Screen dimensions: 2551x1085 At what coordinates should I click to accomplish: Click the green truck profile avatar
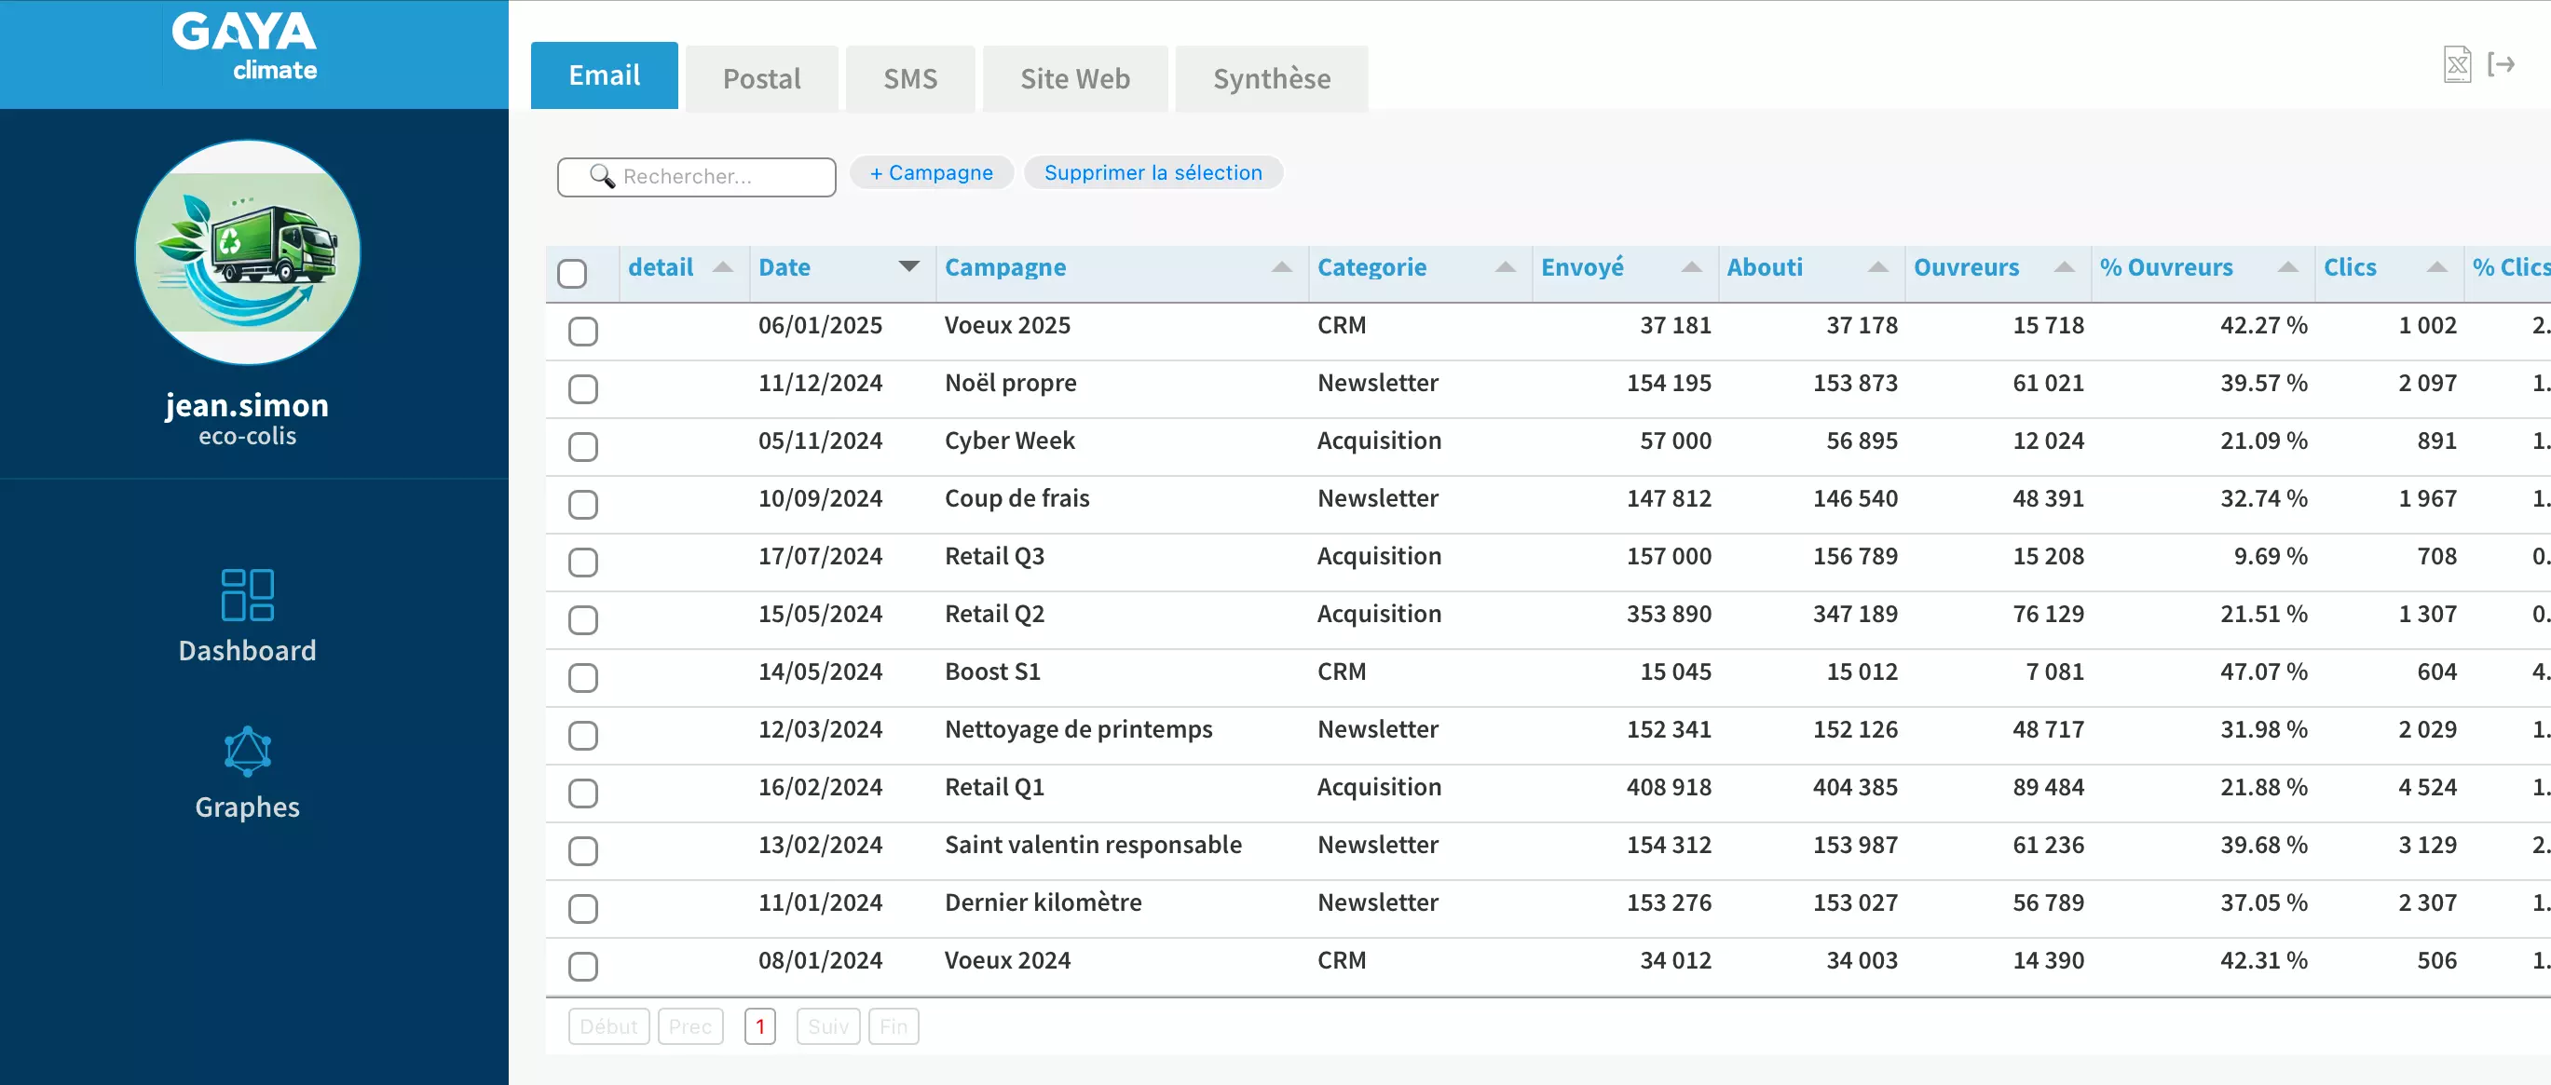click(x=248, y=252)
